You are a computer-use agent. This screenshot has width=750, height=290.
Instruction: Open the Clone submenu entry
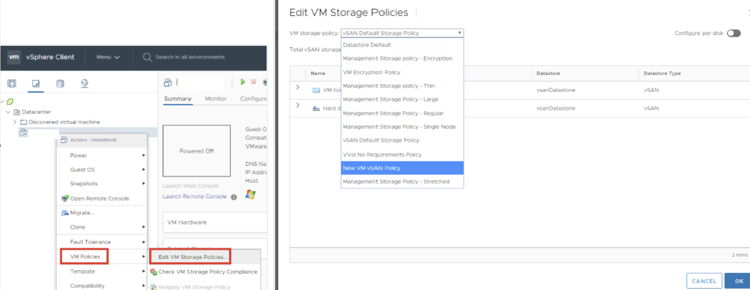77,227
